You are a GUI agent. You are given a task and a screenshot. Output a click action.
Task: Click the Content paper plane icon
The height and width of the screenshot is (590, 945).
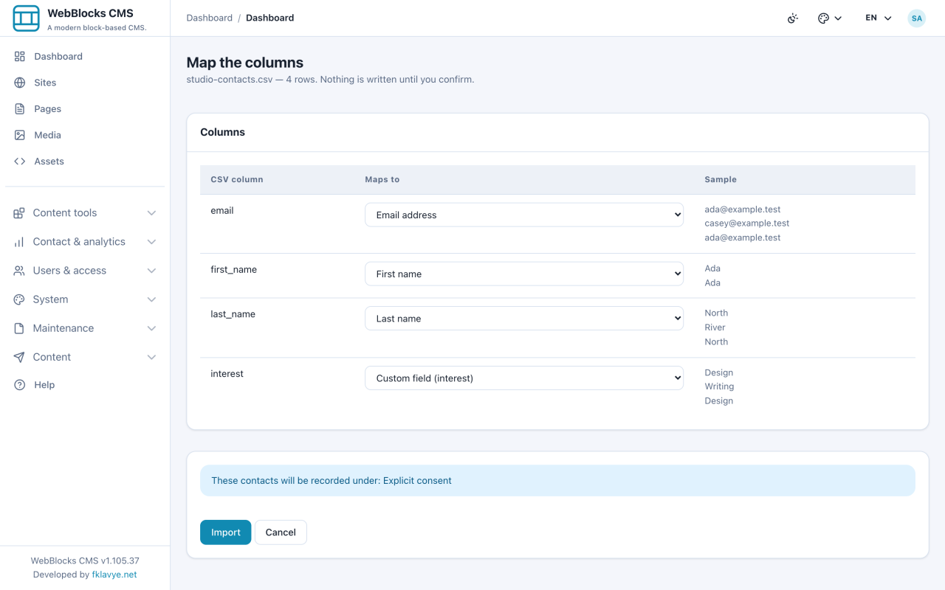[x=19, y=357]
